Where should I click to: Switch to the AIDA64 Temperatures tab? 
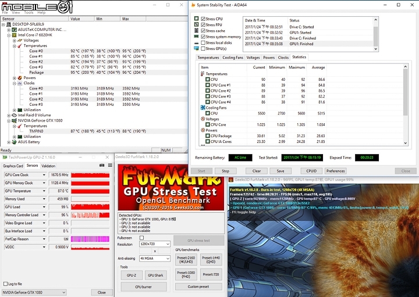[208, 58]
